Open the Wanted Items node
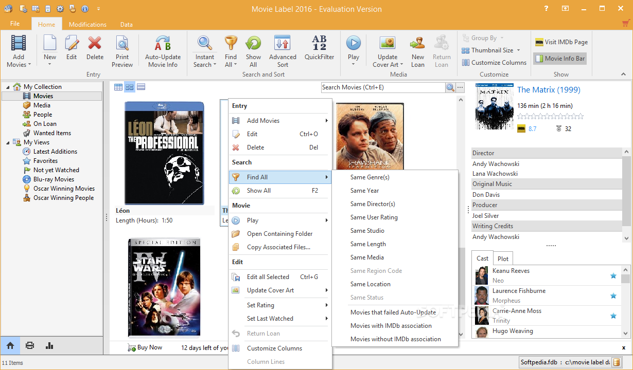This screenshot has height=370, width=633. pos(52,133)
